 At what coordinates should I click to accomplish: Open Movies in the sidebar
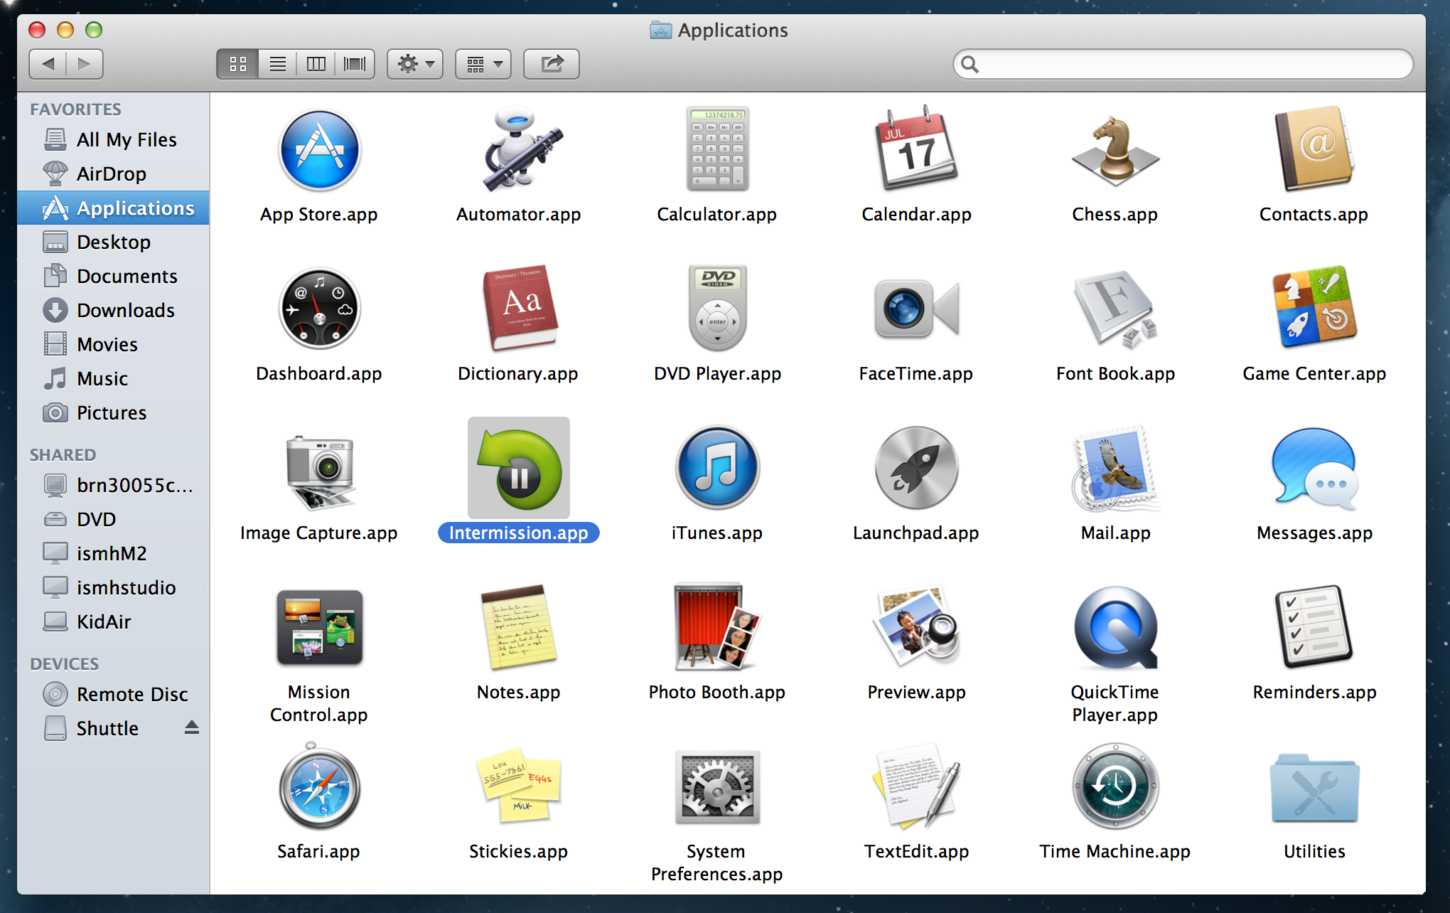pos(114,344)
